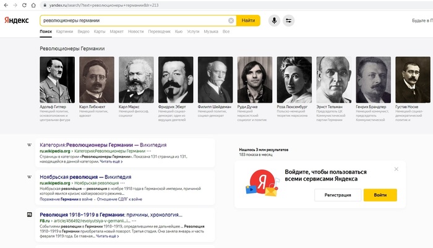Open Категория:Революционеры Германии — Википедия result

coord(103,145)
